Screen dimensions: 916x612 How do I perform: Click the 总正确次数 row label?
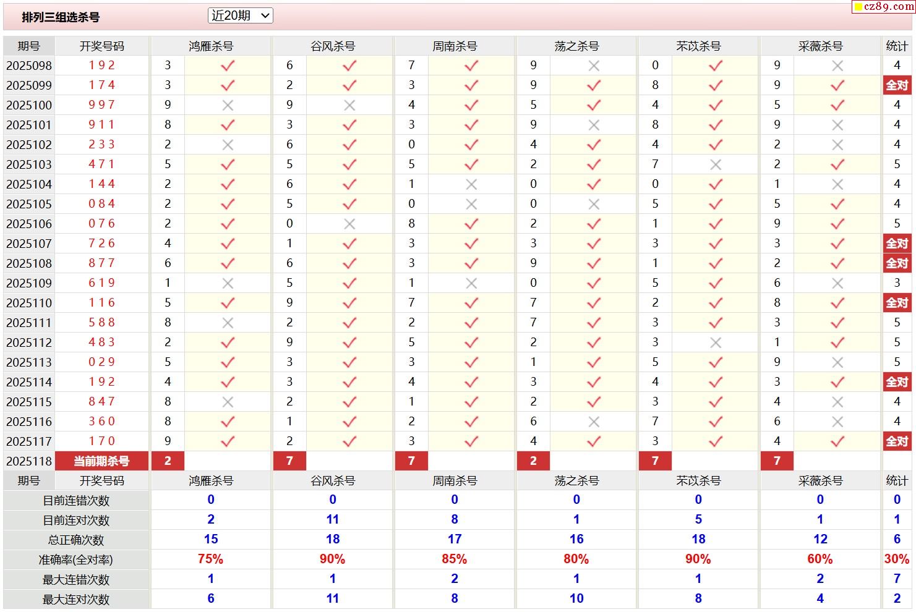click(76, 540)
